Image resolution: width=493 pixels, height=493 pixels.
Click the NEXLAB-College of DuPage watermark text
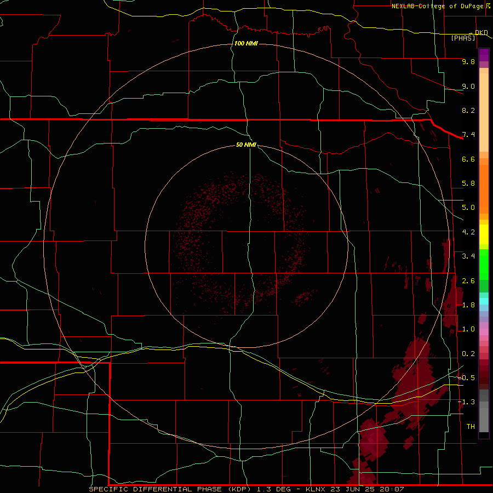(437, 6)
